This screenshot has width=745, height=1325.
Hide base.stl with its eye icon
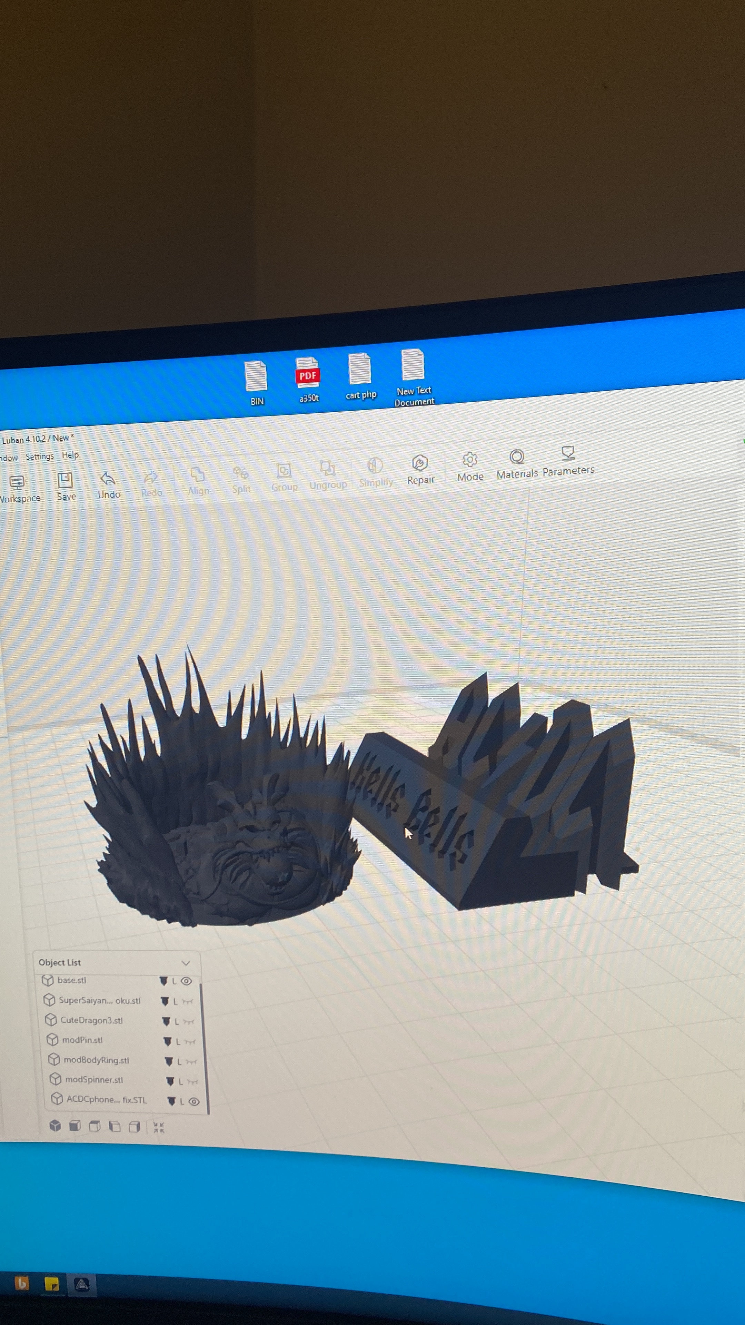click(187, 981)
